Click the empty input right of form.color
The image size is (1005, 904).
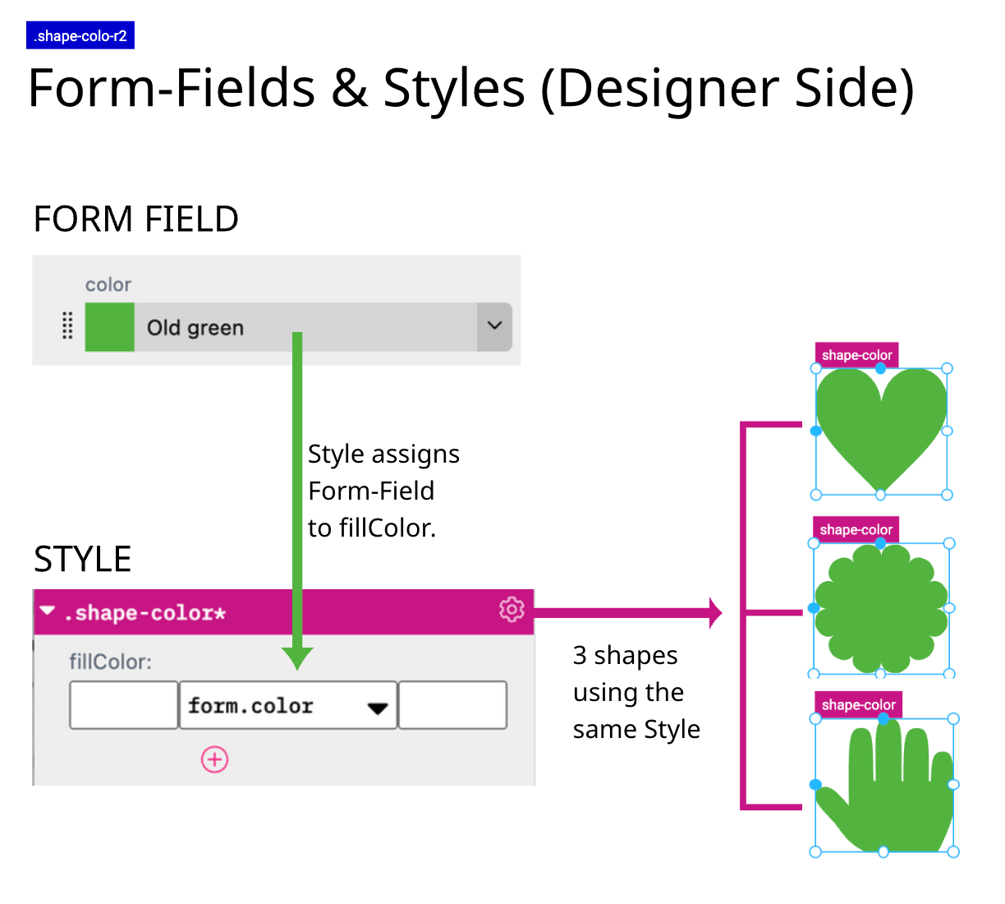click(452, 705)
